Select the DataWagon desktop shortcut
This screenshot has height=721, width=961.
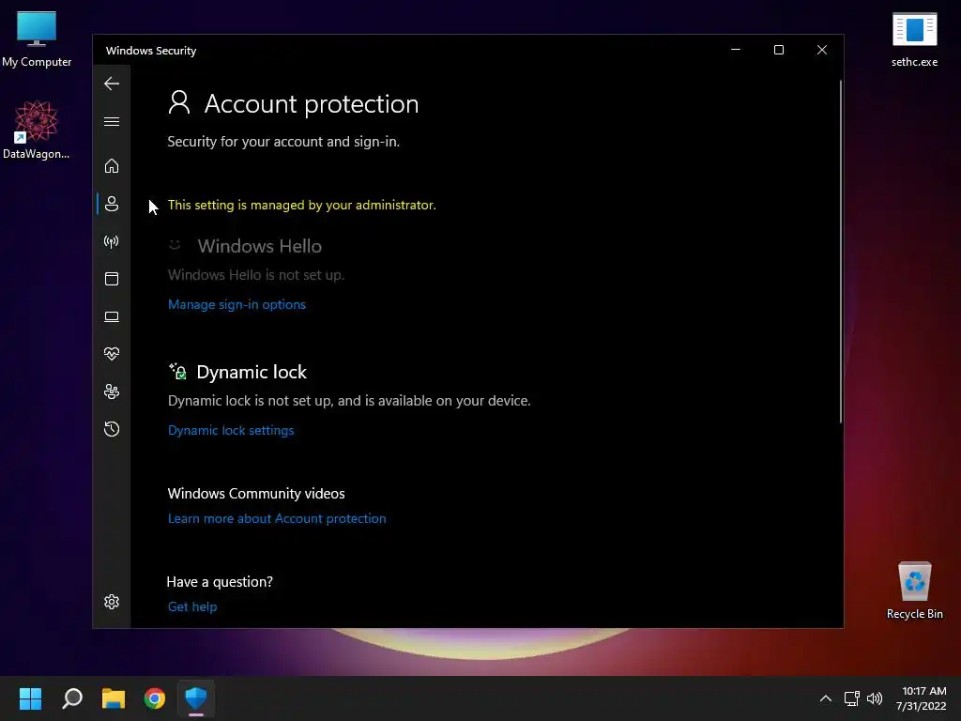click(x=37, y=130)
